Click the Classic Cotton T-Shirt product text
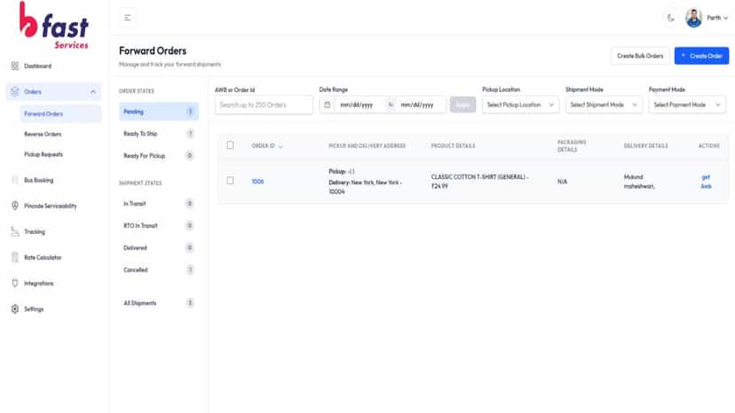 (x=479, y=181)
